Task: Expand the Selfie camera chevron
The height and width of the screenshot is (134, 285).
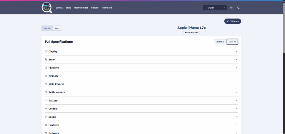Action: click(237, 92)
